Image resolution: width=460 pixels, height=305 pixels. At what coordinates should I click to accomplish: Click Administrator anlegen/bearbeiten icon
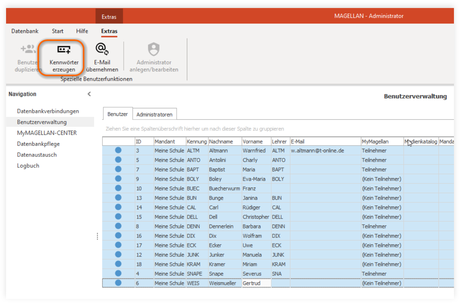(154, 49)
